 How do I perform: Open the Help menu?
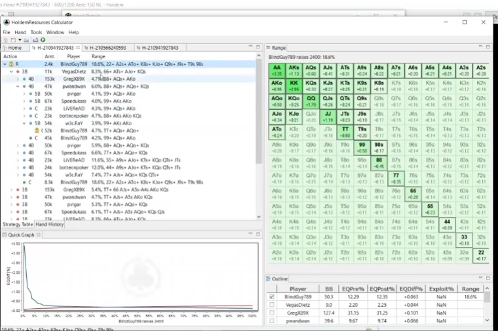pyautogui.click(x=73, y=32)
